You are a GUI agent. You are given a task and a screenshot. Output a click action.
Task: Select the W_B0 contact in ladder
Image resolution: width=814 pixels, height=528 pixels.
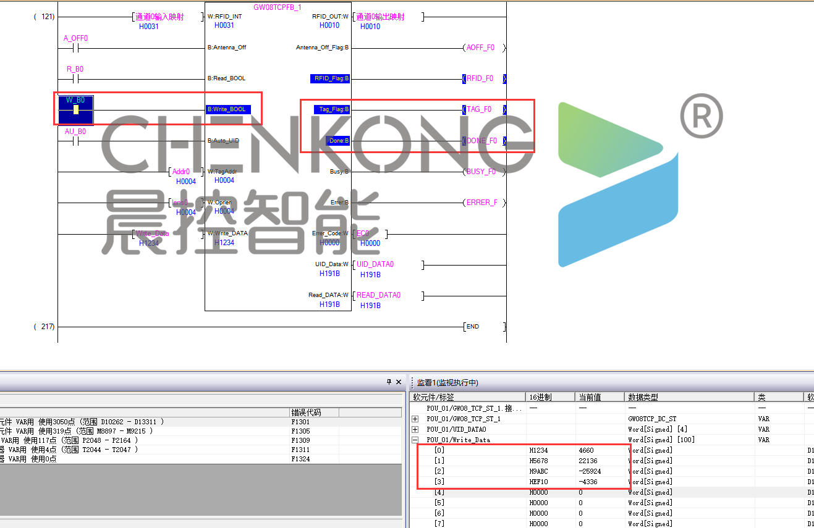[76, 110]
